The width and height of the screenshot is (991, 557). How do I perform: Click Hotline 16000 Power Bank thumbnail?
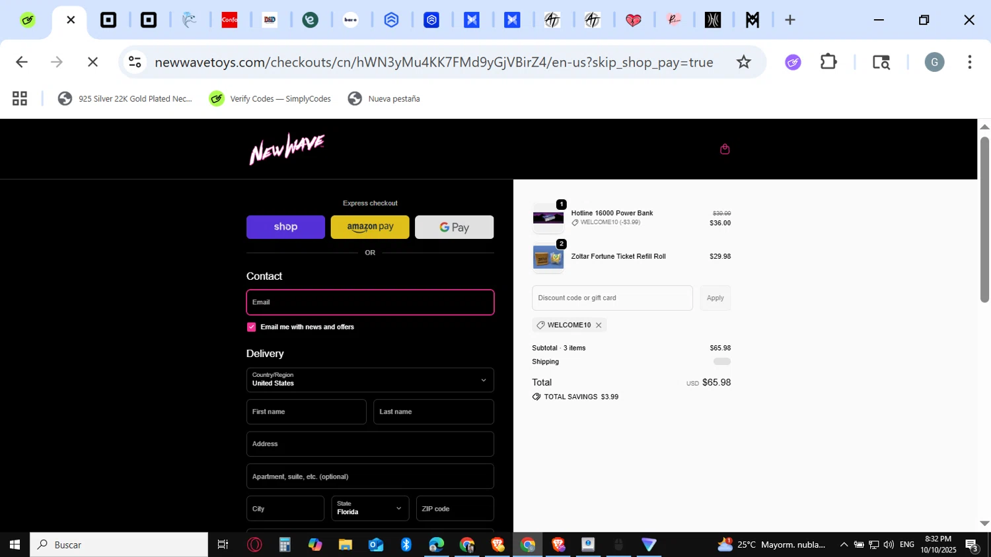click(548, 218)
